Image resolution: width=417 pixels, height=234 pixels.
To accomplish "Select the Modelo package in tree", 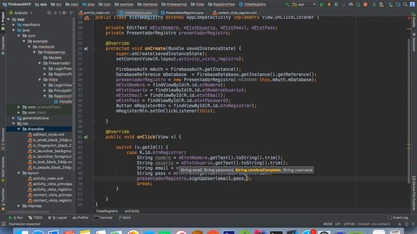I will (x=52, y=58).
